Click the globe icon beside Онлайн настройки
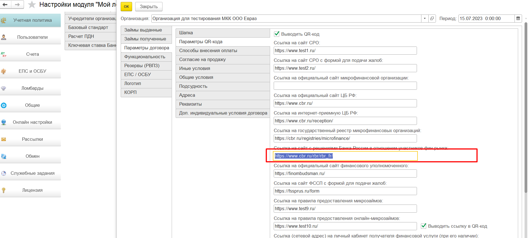 4,122
